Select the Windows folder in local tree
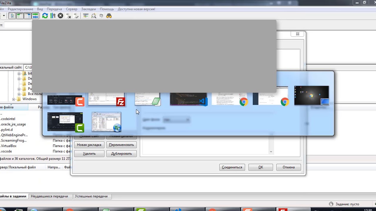Screen dimensions: 376x211 [x=29, y=99]
